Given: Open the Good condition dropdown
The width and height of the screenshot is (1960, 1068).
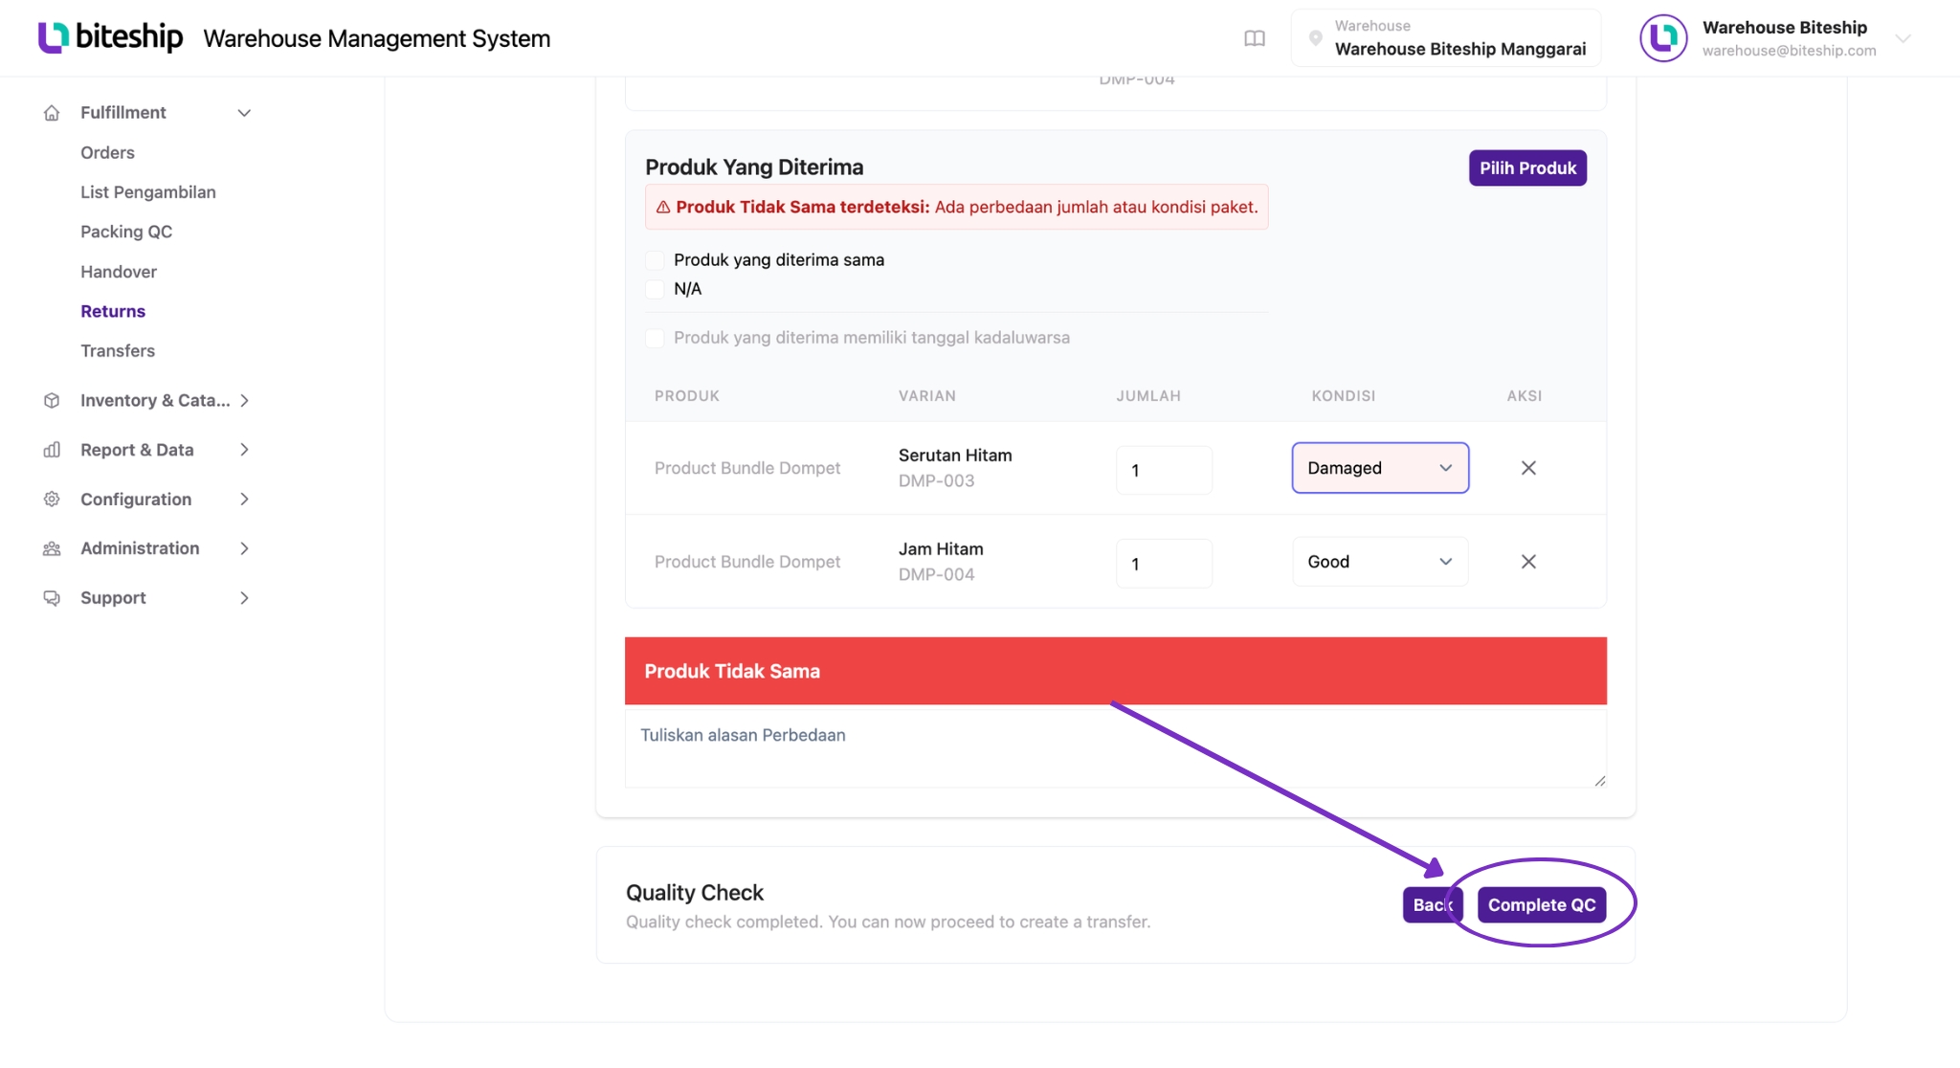Looking at the screenshot, I should 1380,562.
